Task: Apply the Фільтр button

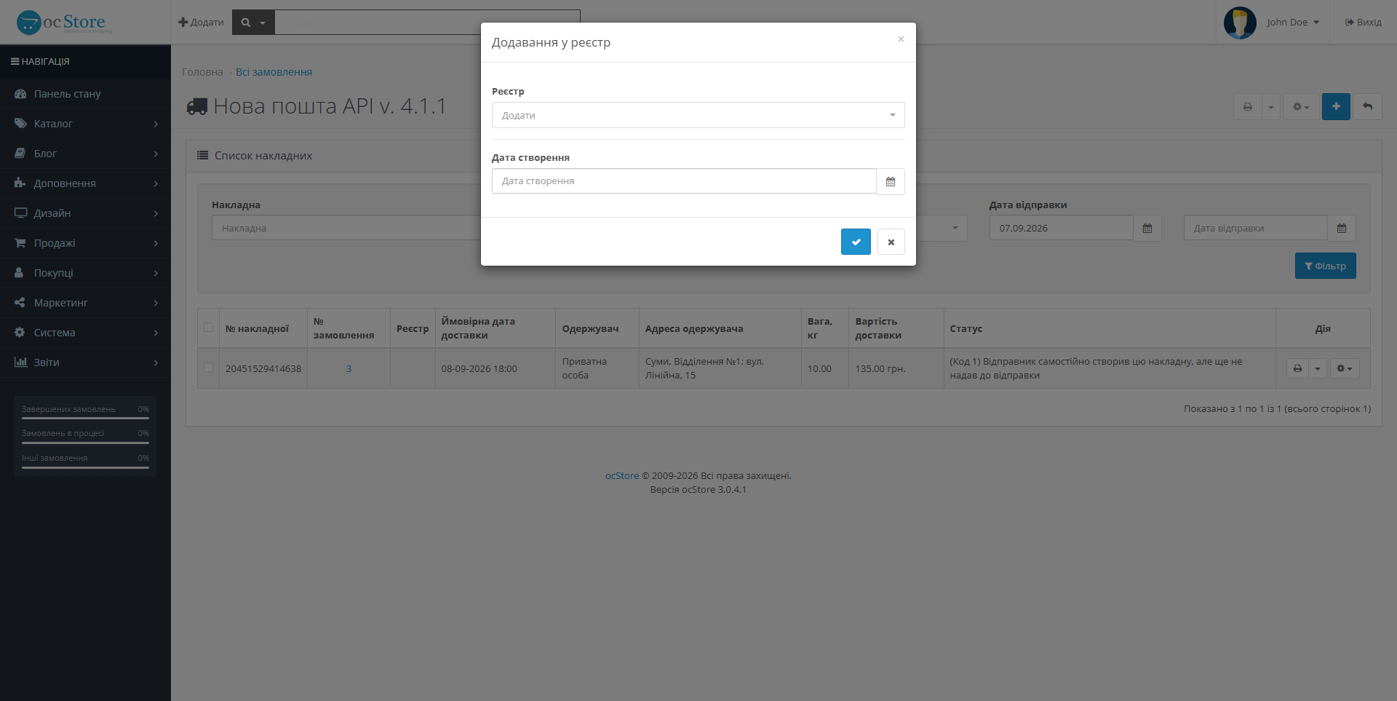Action: point(1325,266)
